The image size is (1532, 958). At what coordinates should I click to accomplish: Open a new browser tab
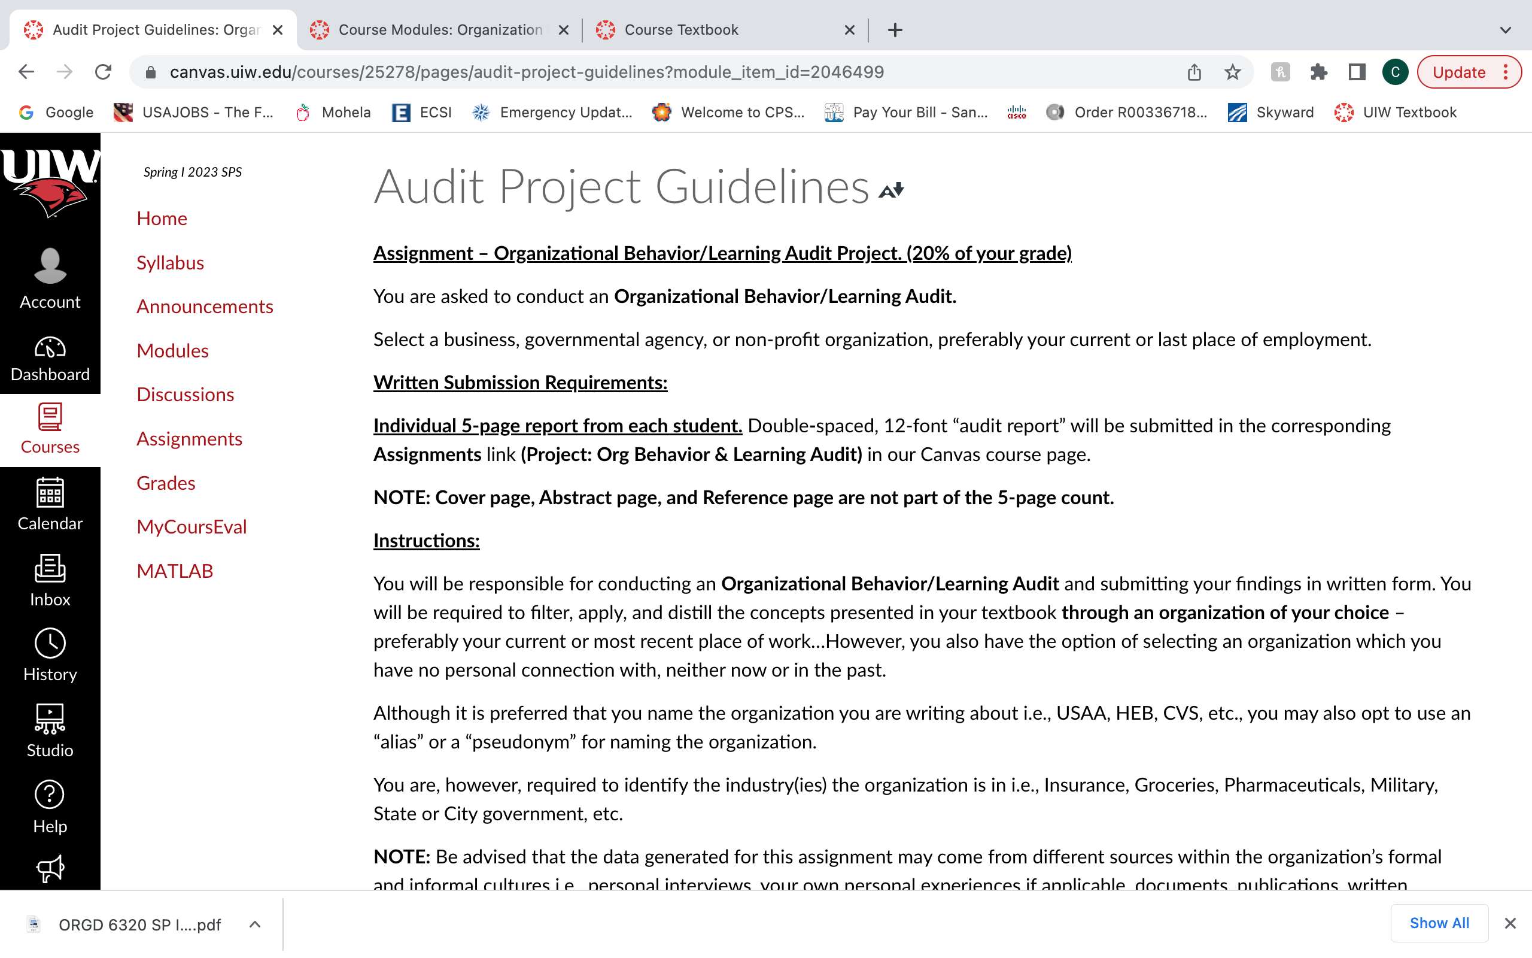click(x=895, y=30)
